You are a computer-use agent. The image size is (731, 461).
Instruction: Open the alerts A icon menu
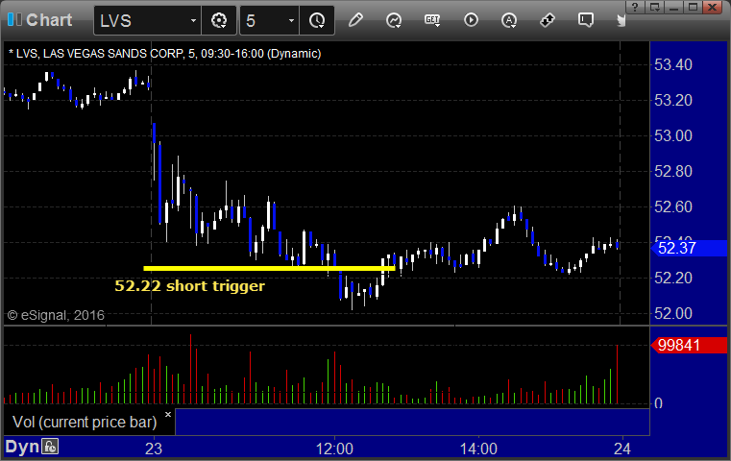pyautogui.click(x=509, y=20)
